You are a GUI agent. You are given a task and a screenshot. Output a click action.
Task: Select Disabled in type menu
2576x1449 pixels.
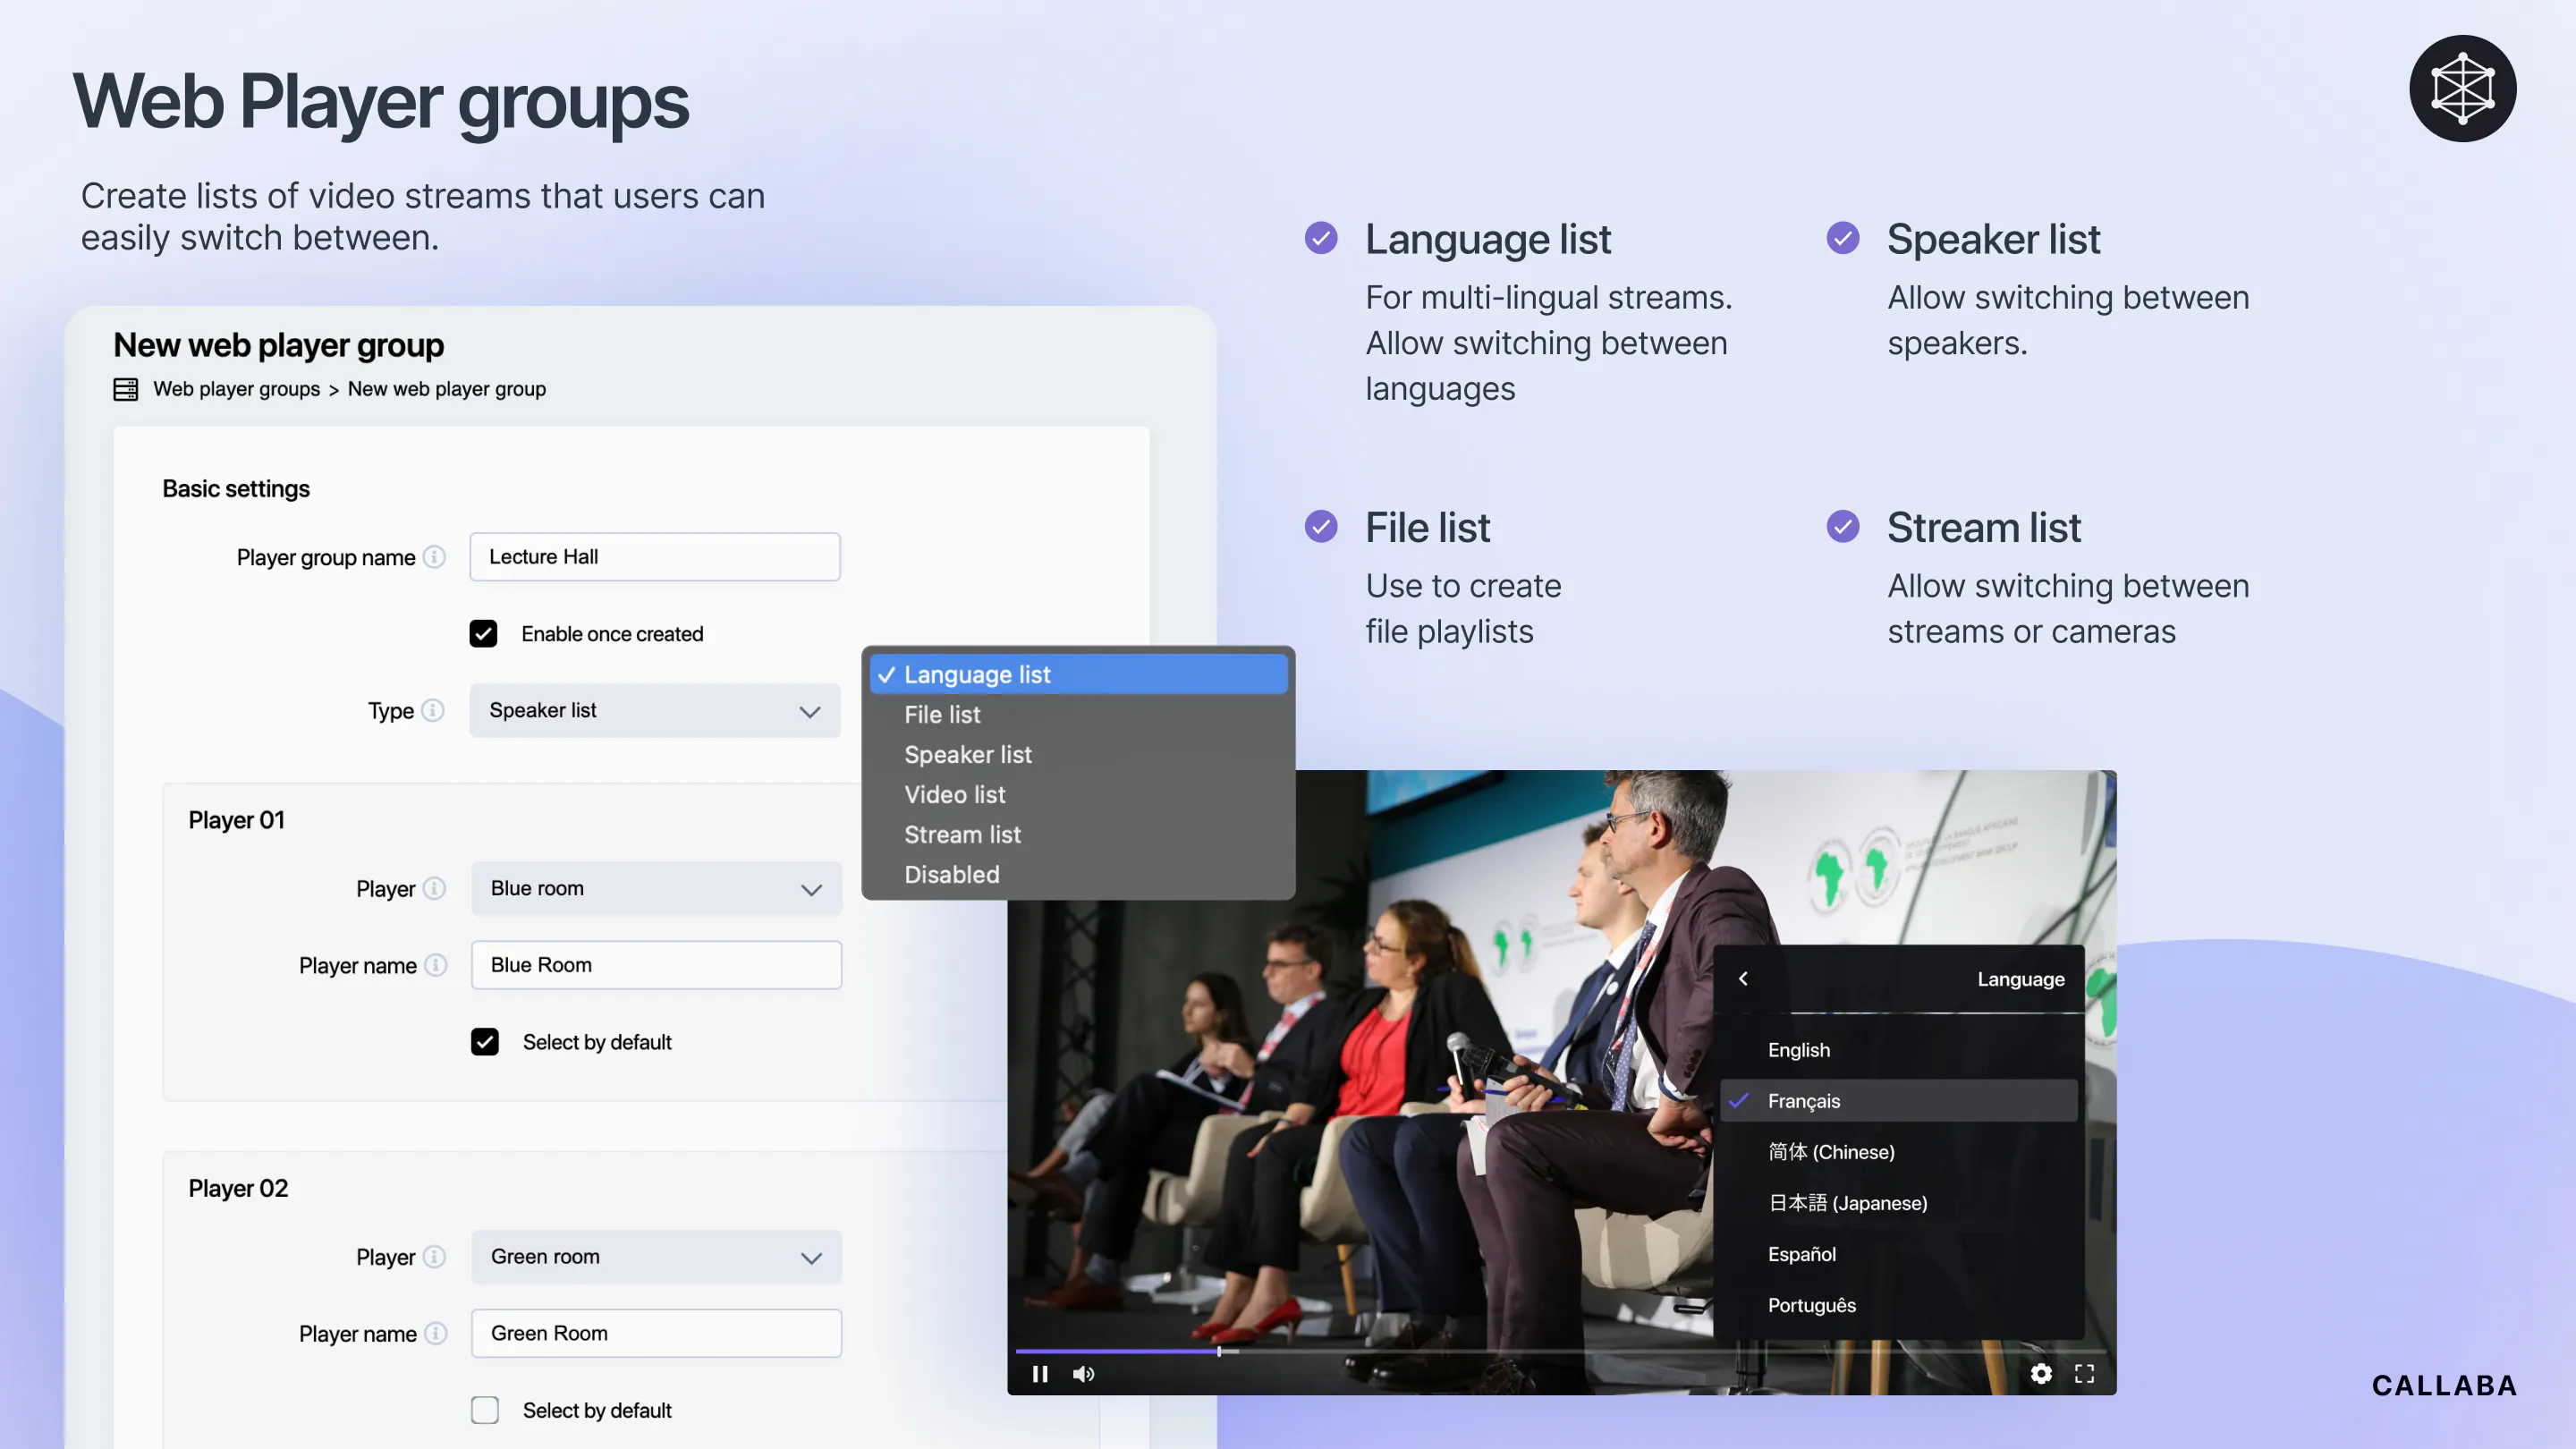(x=1078, y=875)
